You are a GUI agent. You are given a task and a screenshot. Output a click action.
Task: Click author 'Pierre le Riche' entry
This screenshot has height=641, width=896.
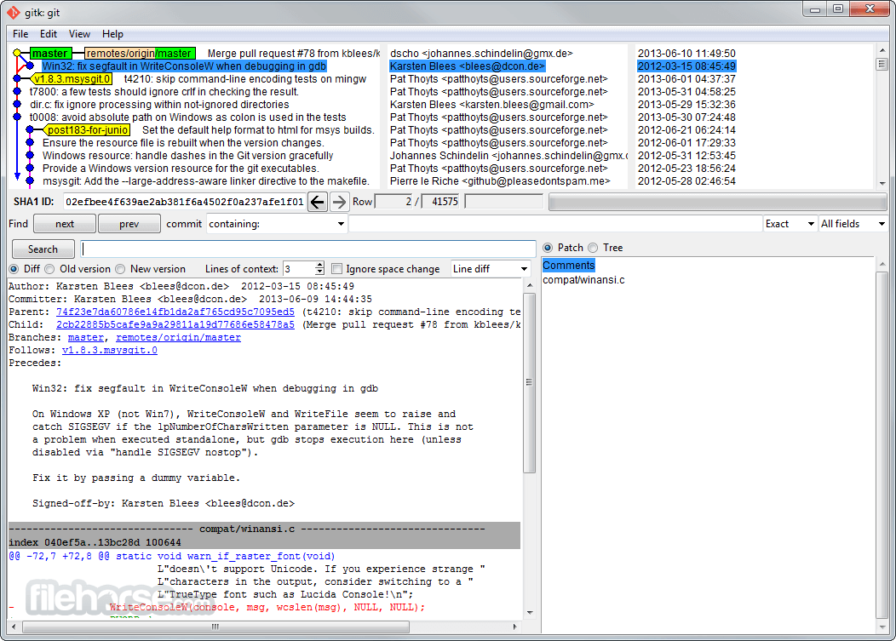(x=500, y=181)
